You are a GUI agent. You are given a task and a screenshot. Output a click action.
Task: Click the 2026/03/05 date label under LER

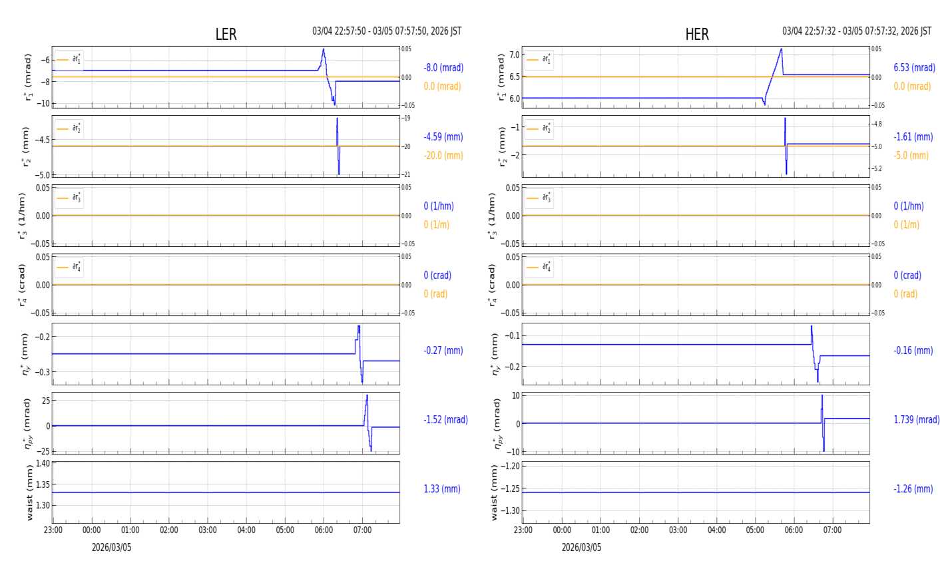coord(111,548)
